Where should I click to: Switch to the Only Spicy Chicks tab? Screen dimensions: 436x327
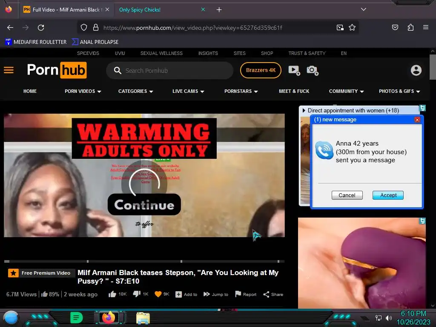[140, 10]
